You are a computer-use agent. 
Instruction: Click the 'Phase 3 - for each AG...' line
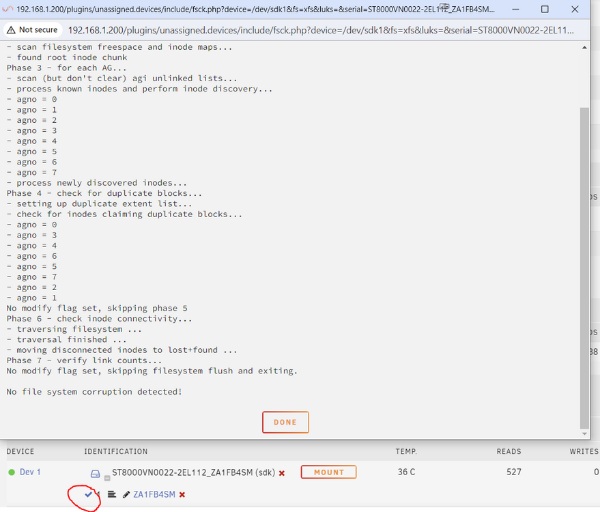(x=67, y=68)
